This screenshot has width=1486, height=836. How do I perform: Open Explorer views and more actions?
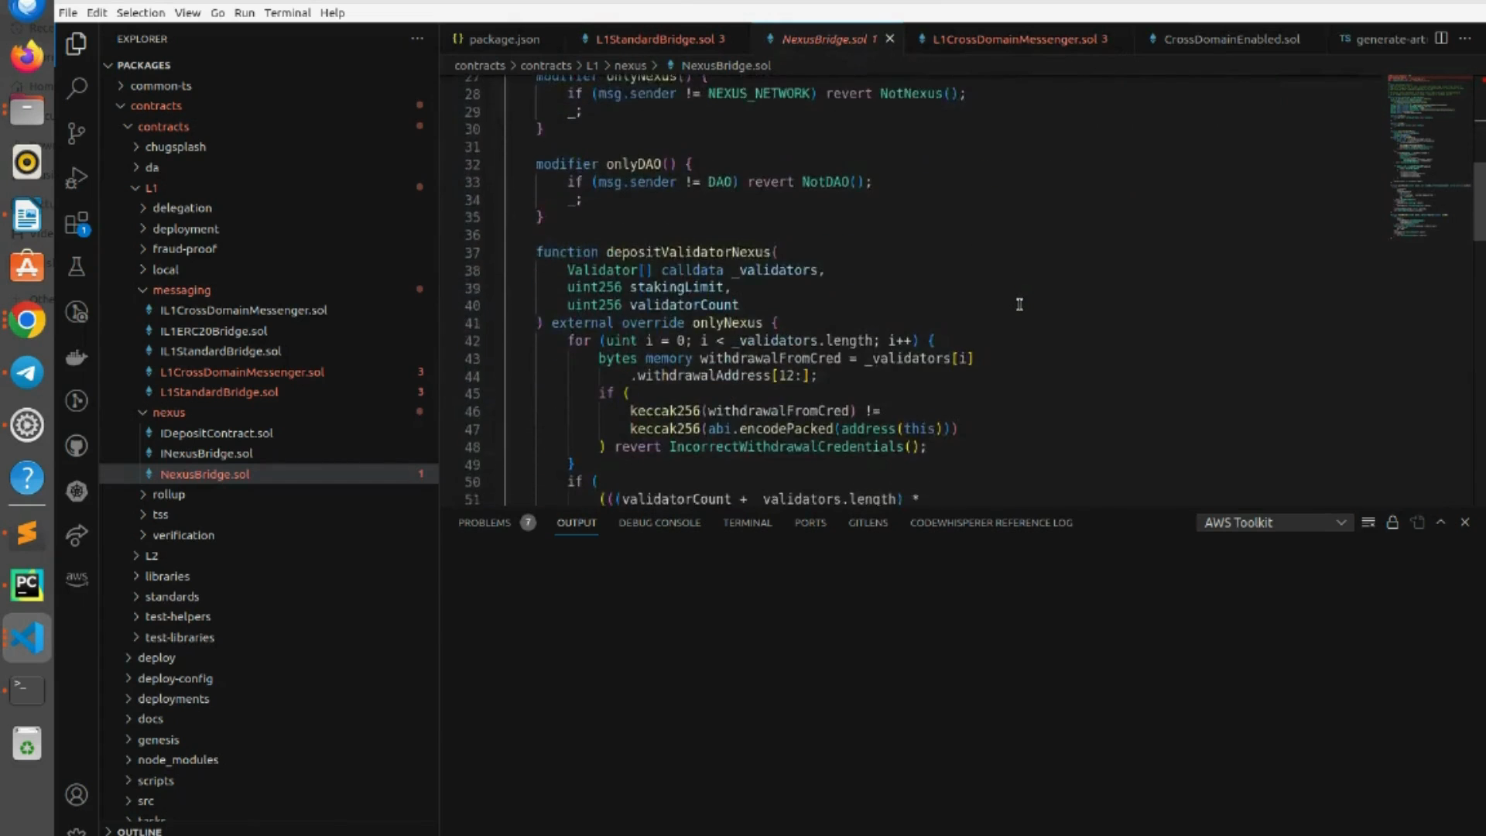pyautogui.click(x=417, y=39)
